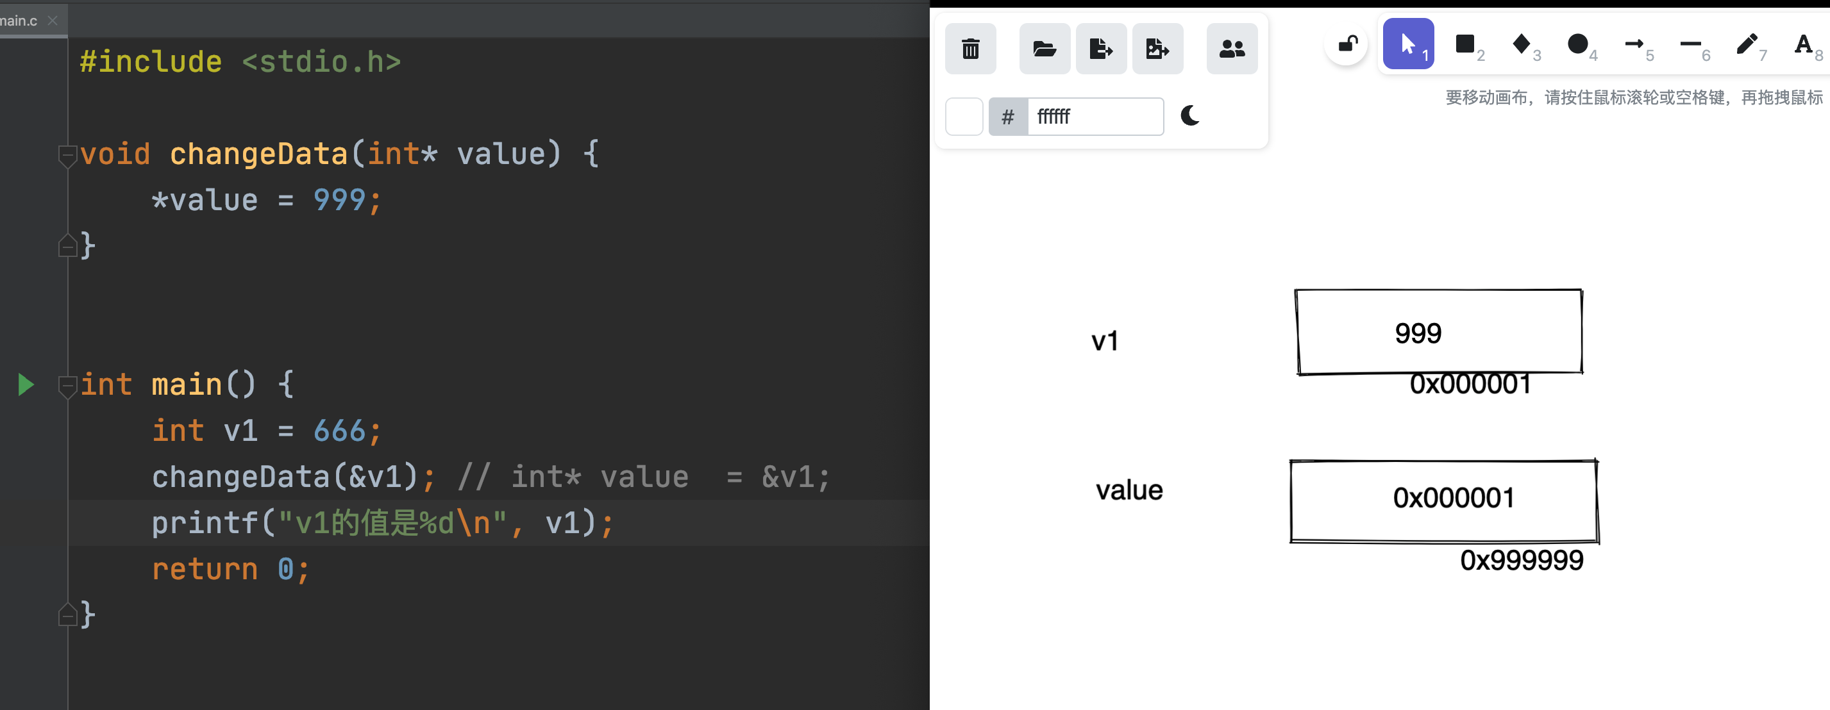Screen dimensions: 1830x710
Task: Select the diamond shape tool
Action: click(1521, 45)
